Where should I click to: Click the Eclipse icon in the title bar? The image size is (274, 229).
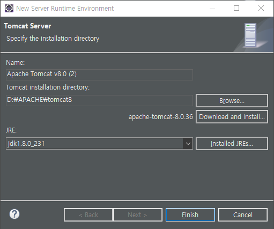click(9, 8)
